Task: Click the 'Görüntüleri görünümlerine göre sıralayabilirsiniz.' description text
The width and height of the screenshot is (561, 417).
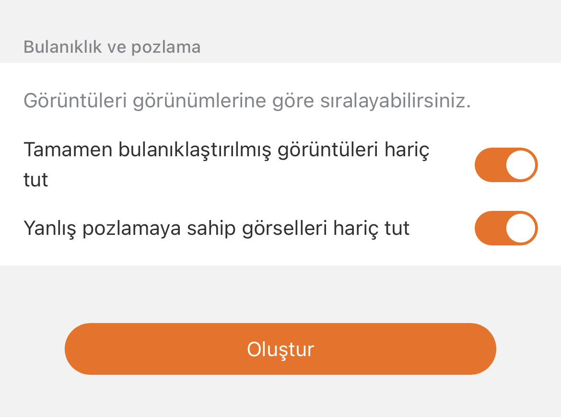Action: coord(247,101)
